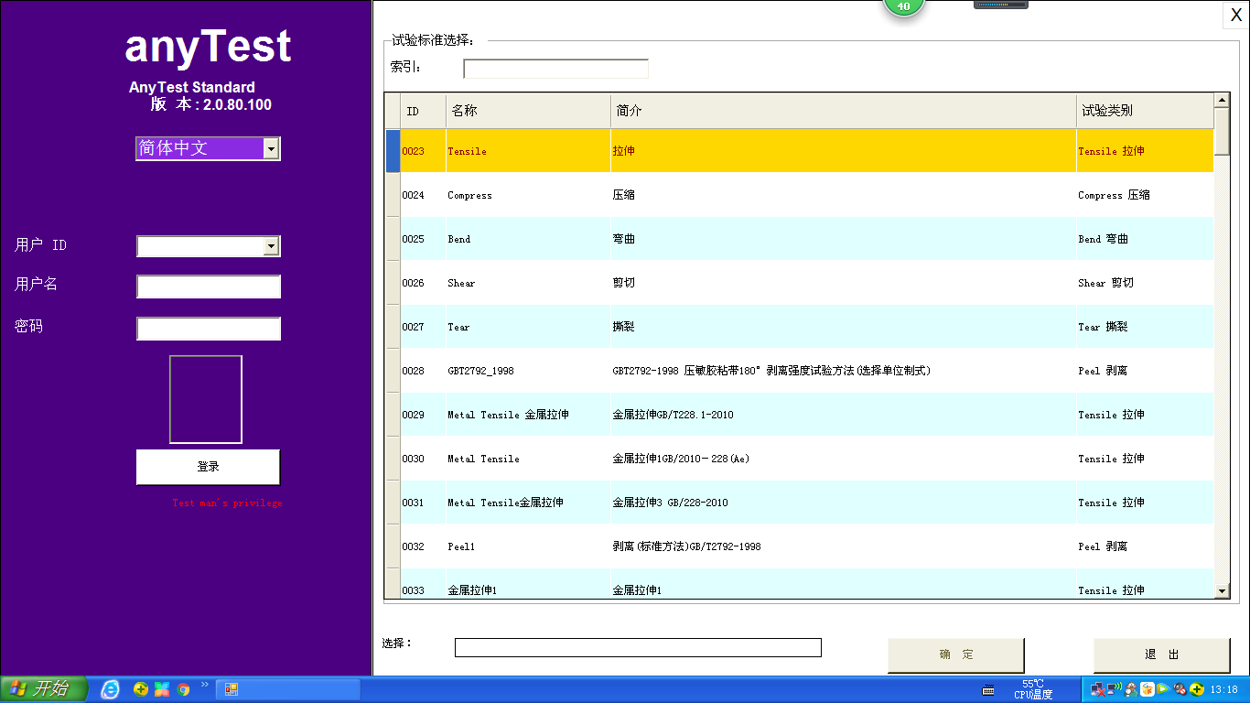Click the user avatar tray icon
The height and width of the screenshot is (703, 1250).
point(1131,689)
